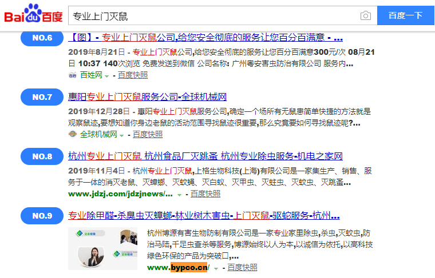Open NO.7 result 惠阳专业上门灭鼠服务公司
Viewport: 435px width, 278px height.
pyautogui.click(x=147, y=96)
